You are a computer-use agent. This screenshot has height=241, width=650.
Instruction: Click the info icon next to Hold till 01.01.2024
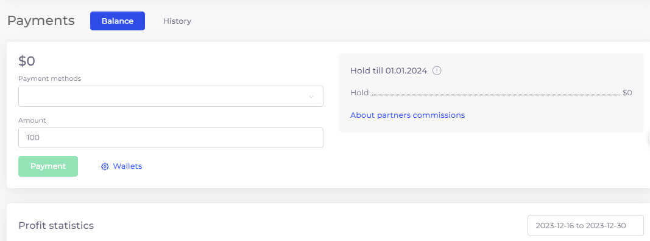coord(437,70)
